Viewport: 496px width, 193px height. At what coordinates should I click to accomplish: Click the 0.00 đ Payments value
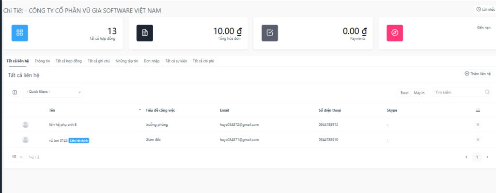pos(355,31)
